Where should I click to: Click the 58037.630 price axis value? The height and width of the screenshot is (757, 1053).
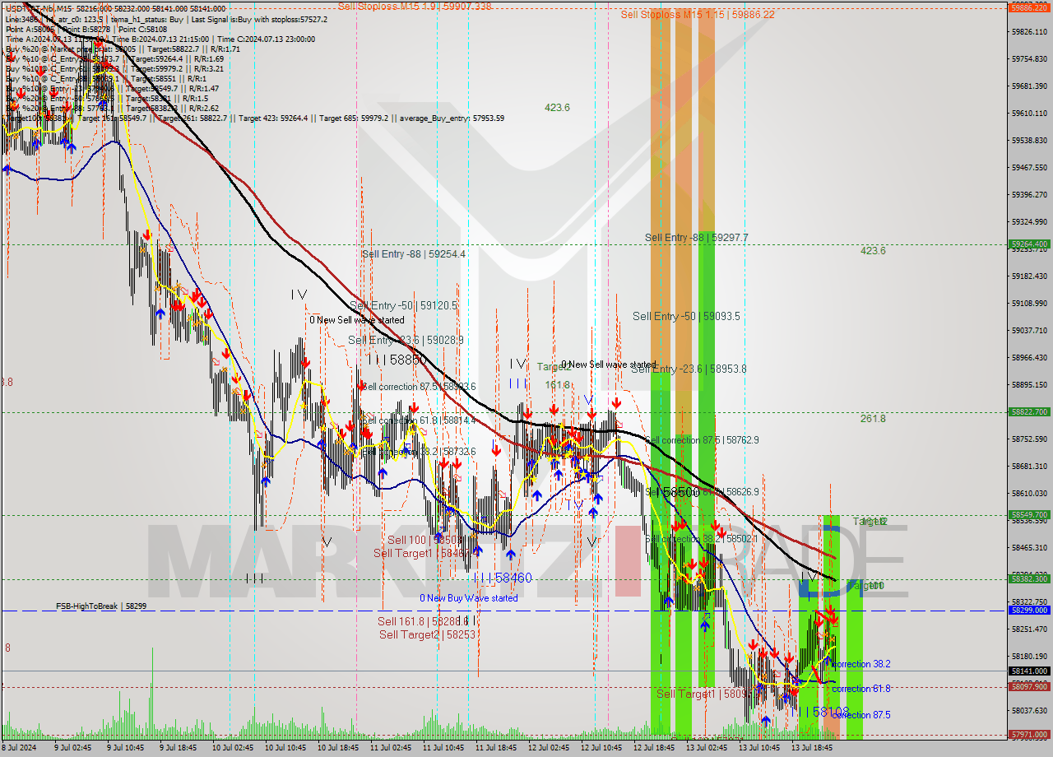point(1029,710)
